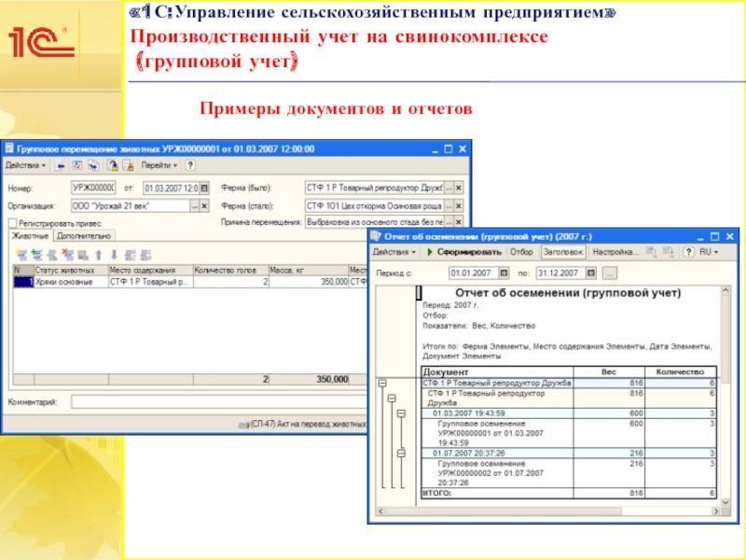Viewport: 746px width, 560px height.
Task: Open the selection list for Причина перемещения
Action: pos(449,222)
